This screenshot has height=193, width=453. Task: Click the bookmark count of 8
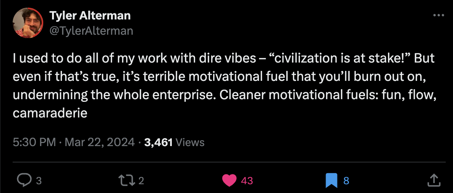click(346, 180)
